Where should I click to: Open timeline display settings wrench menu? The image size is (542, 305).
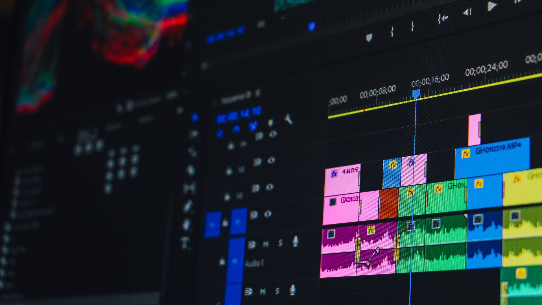pyautogui.click(x=289, y=119)
